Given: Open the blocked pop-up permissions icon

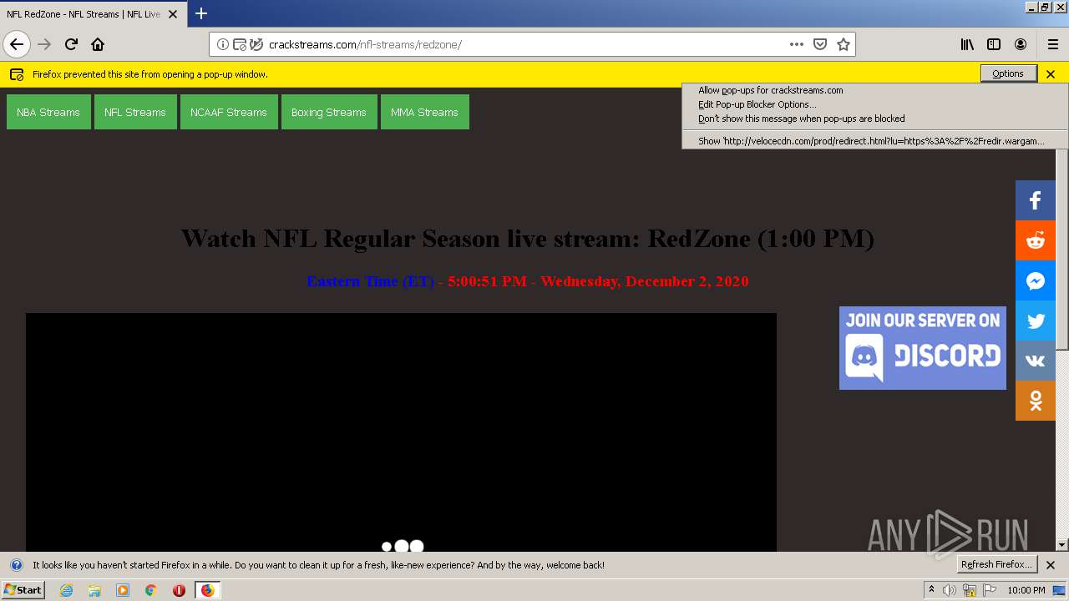Looking at the screenshot, I should coord(240,44).
